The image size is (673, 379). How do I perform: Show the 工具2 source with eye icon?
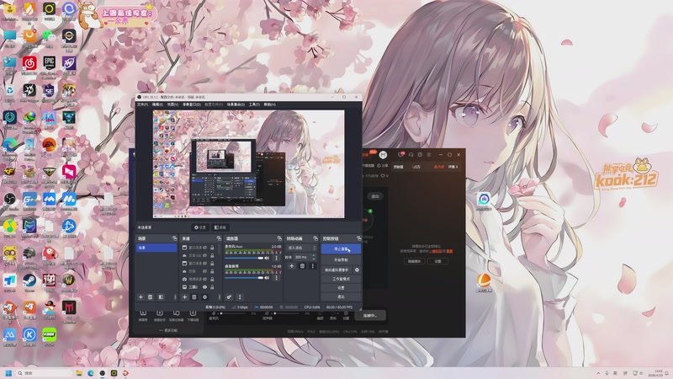tap(204, 287)
